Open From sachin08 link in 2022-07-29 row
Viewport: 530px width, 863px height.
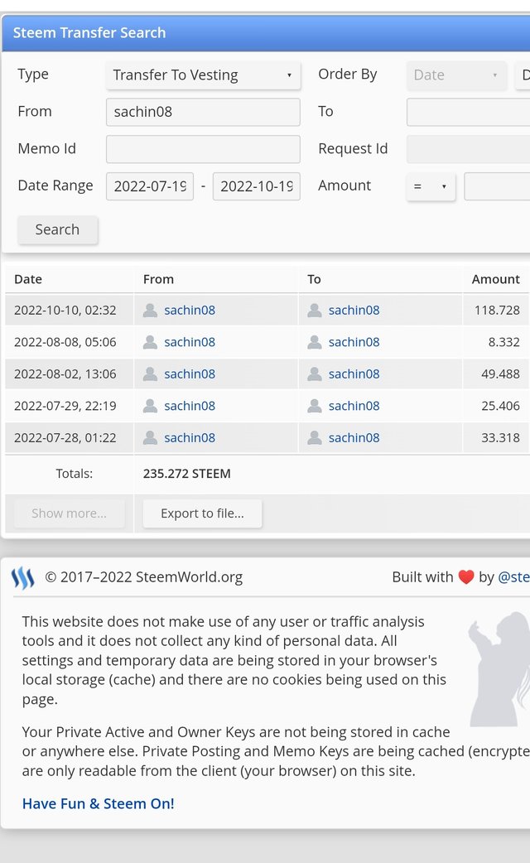click(190, 406)
